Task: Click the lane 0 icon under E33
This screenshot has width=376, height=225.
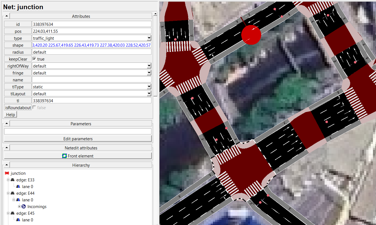Action: point(18,187)
